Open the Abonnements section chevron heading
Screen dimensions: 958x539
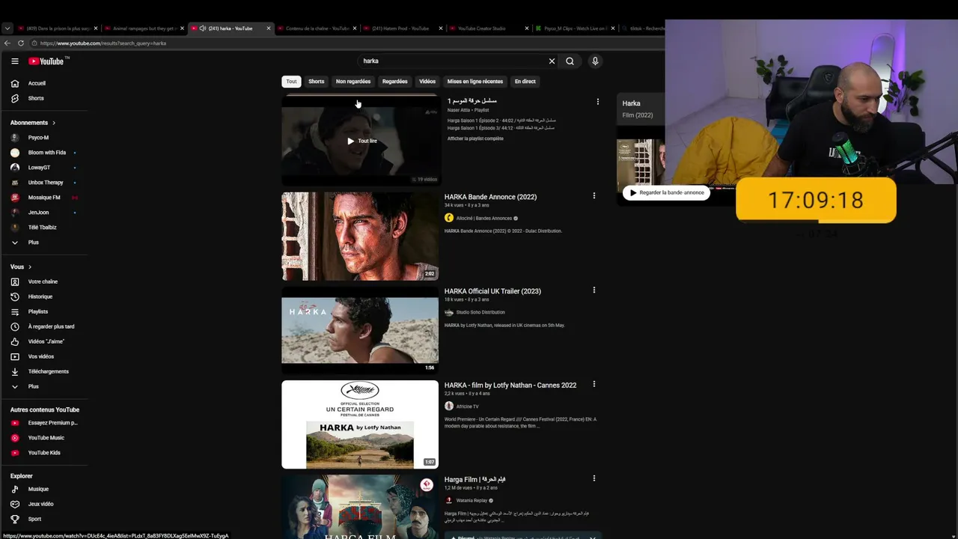click(x=33, y=123)
